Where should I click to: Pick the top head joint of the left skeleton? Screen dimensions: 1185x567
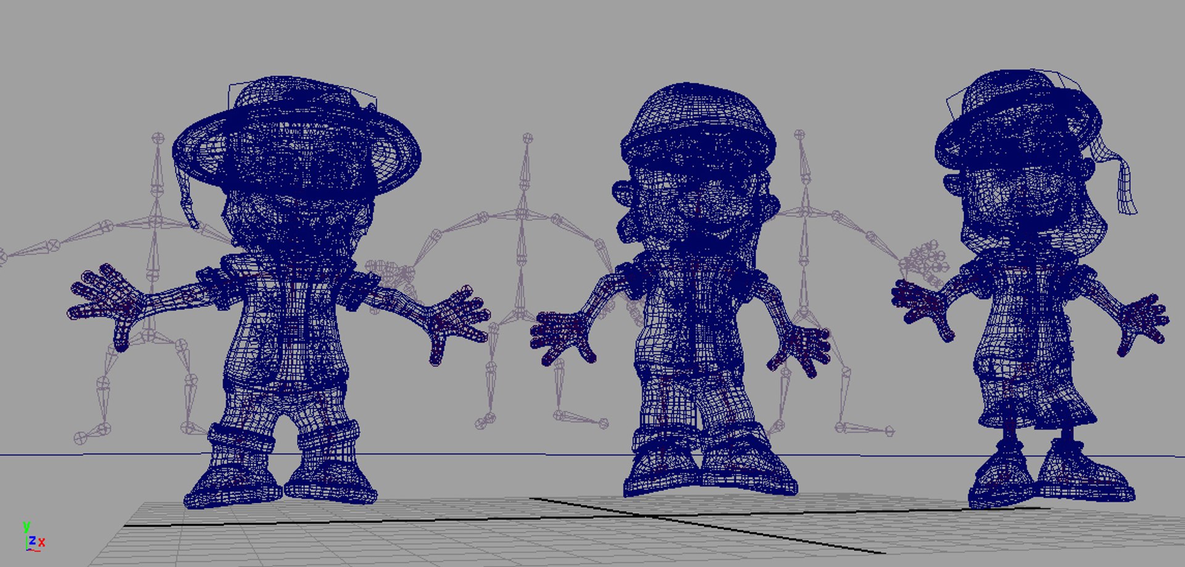coord(158,138)
